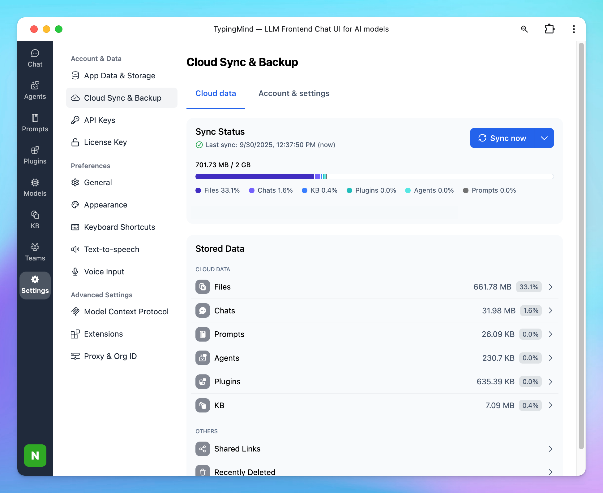Screen dimensions: 603x493
Task: Select API Keys in settings menu
Action: [100, 120]
